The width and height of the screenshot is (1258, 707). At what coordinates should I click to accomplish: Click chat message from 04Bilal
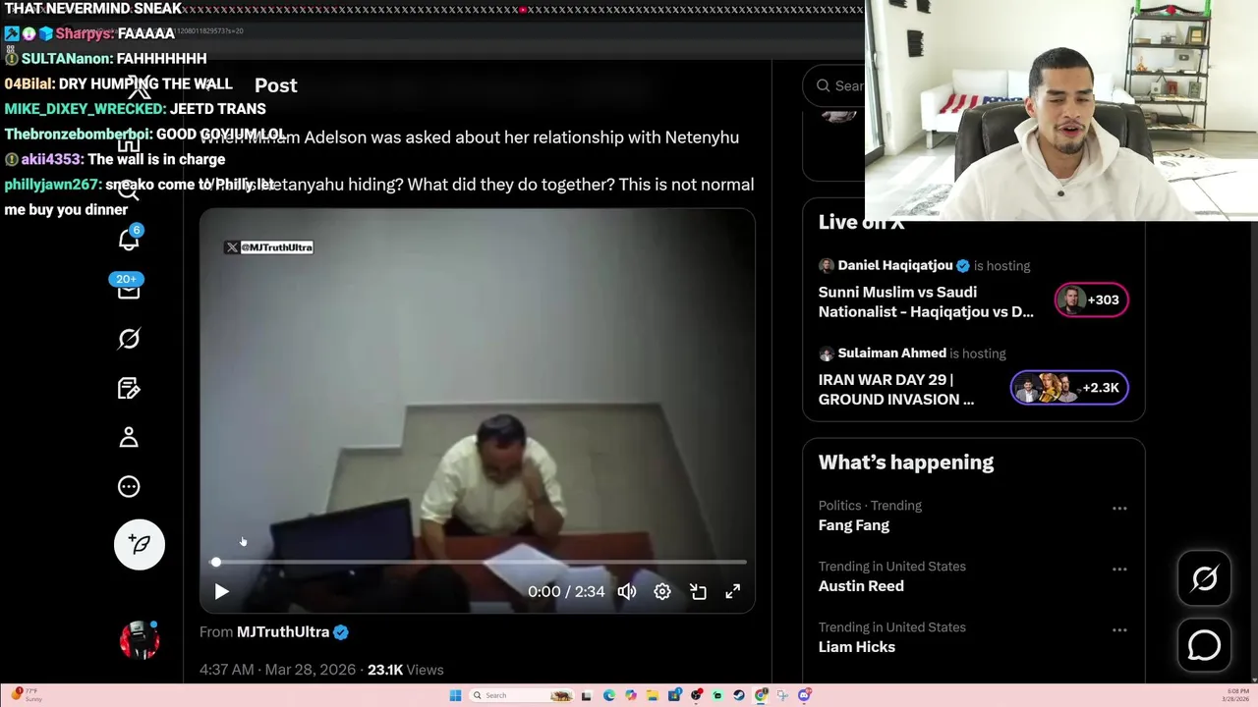pos(118,83)
